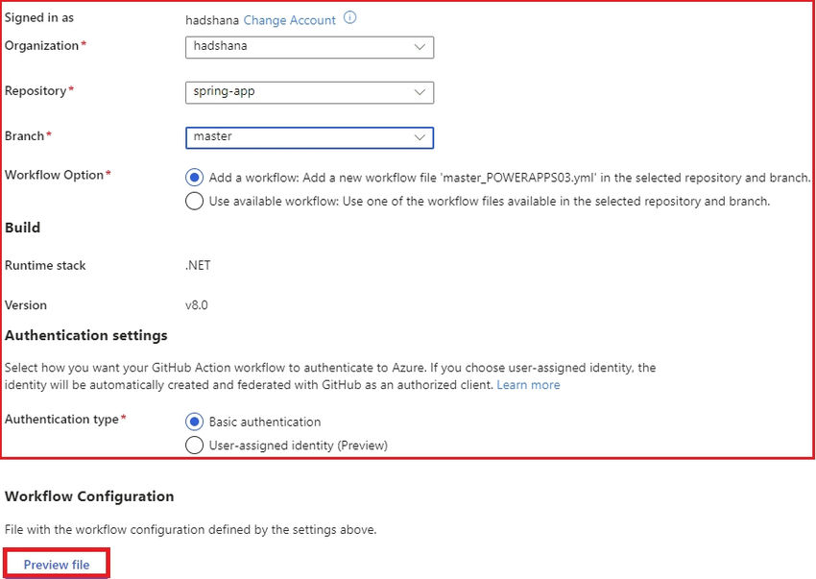Screen dimensions: 816x579
Task: Click the Preview file button
Action: tap(57, 565)
